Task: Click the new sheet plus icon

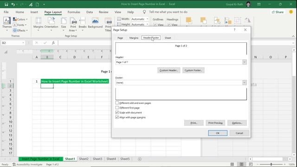Action: pos(140,159)
